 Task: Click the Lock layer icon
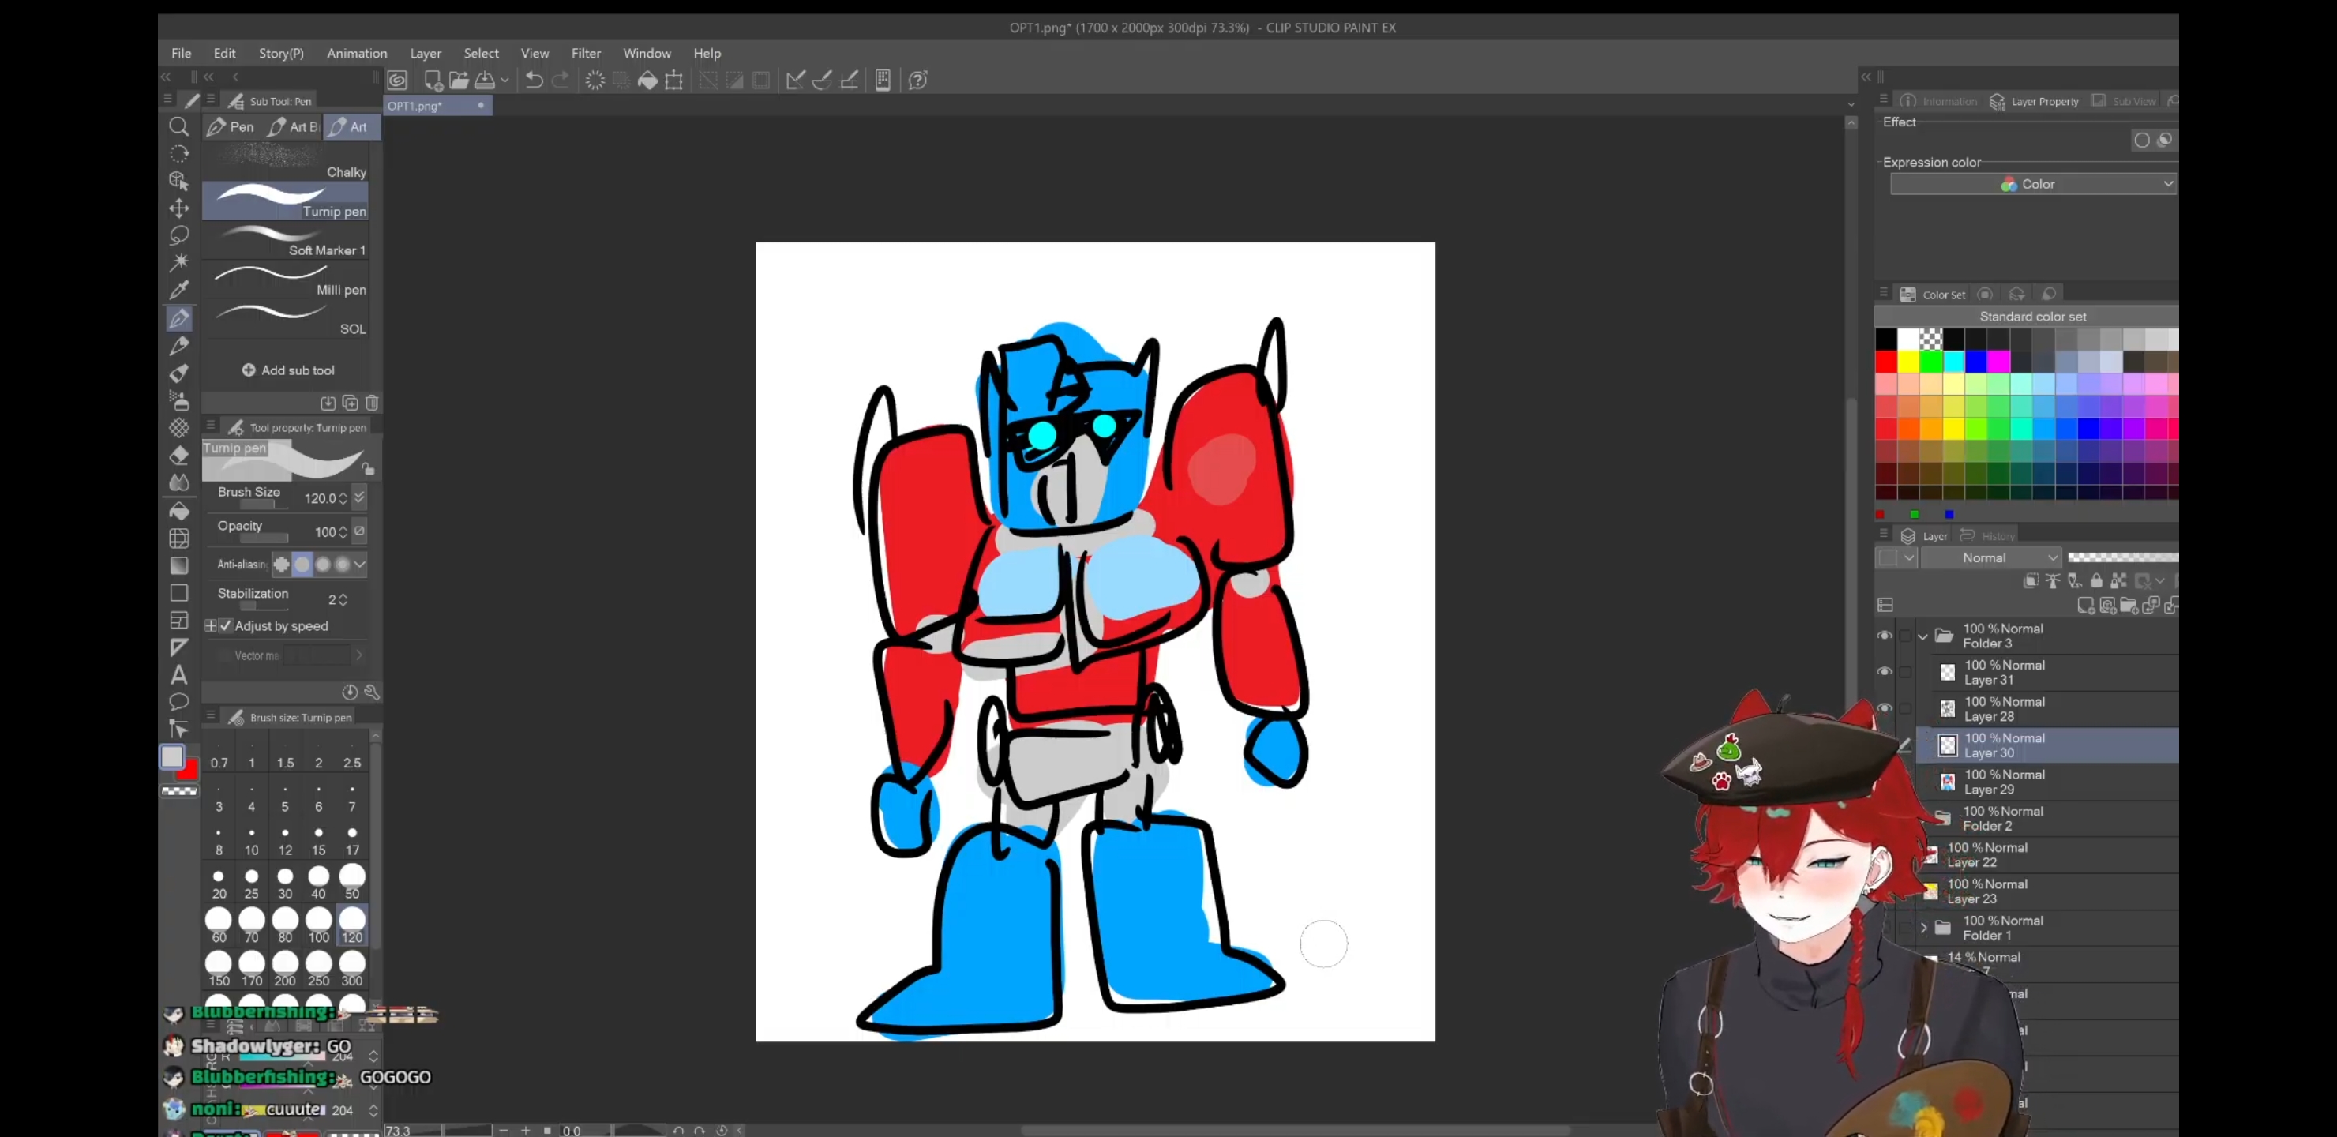tap(2095, 581)
